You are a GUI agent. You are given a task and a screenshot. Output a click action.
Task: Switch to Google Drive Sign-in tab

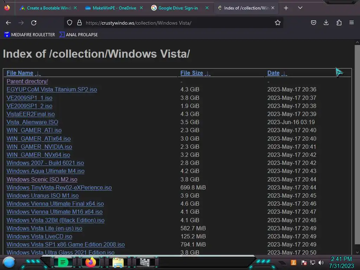(x=178, y=8)
